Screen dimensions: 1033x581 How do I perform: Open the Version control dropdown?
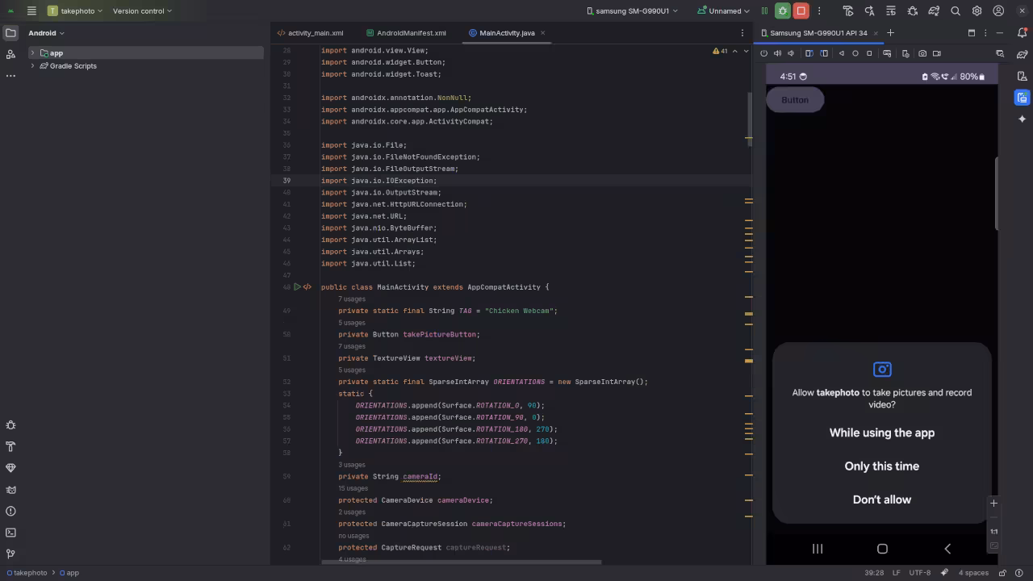[x=142, y=11]
